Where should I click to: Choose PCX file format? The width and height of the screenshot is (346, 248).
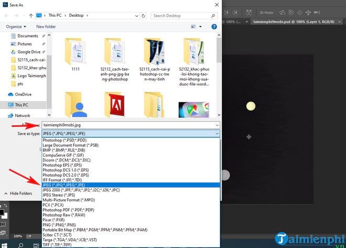pos(131,205)
